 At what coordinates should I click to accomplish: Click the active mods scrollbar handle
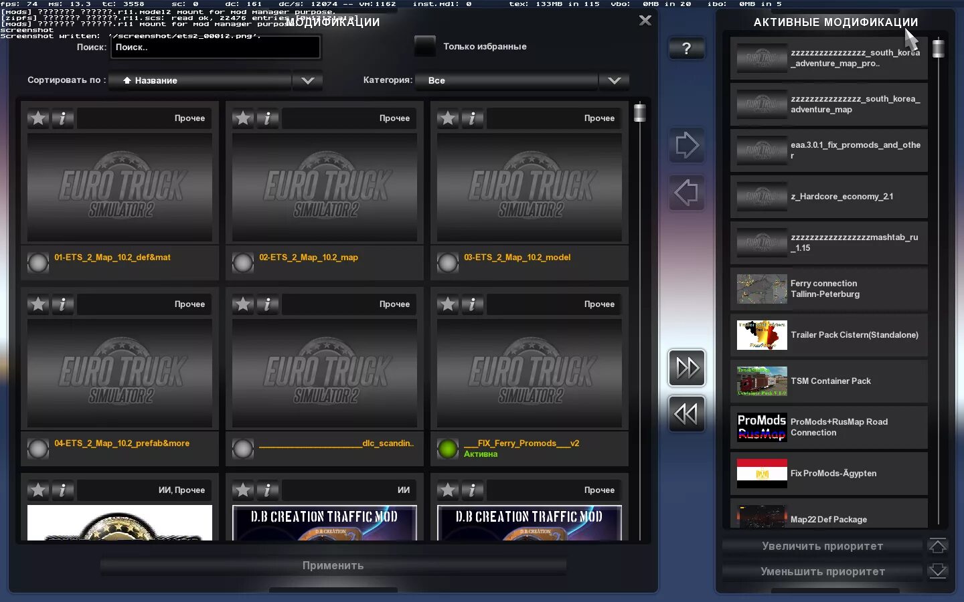(x=939, y=48)
